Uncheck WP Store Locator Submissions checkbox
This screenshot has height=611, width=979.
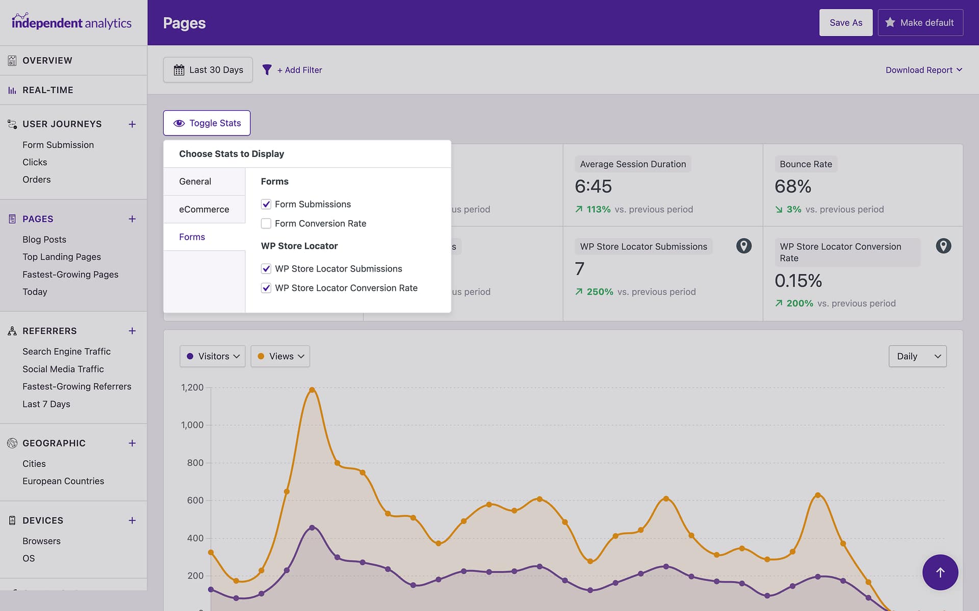click(266, 269)
